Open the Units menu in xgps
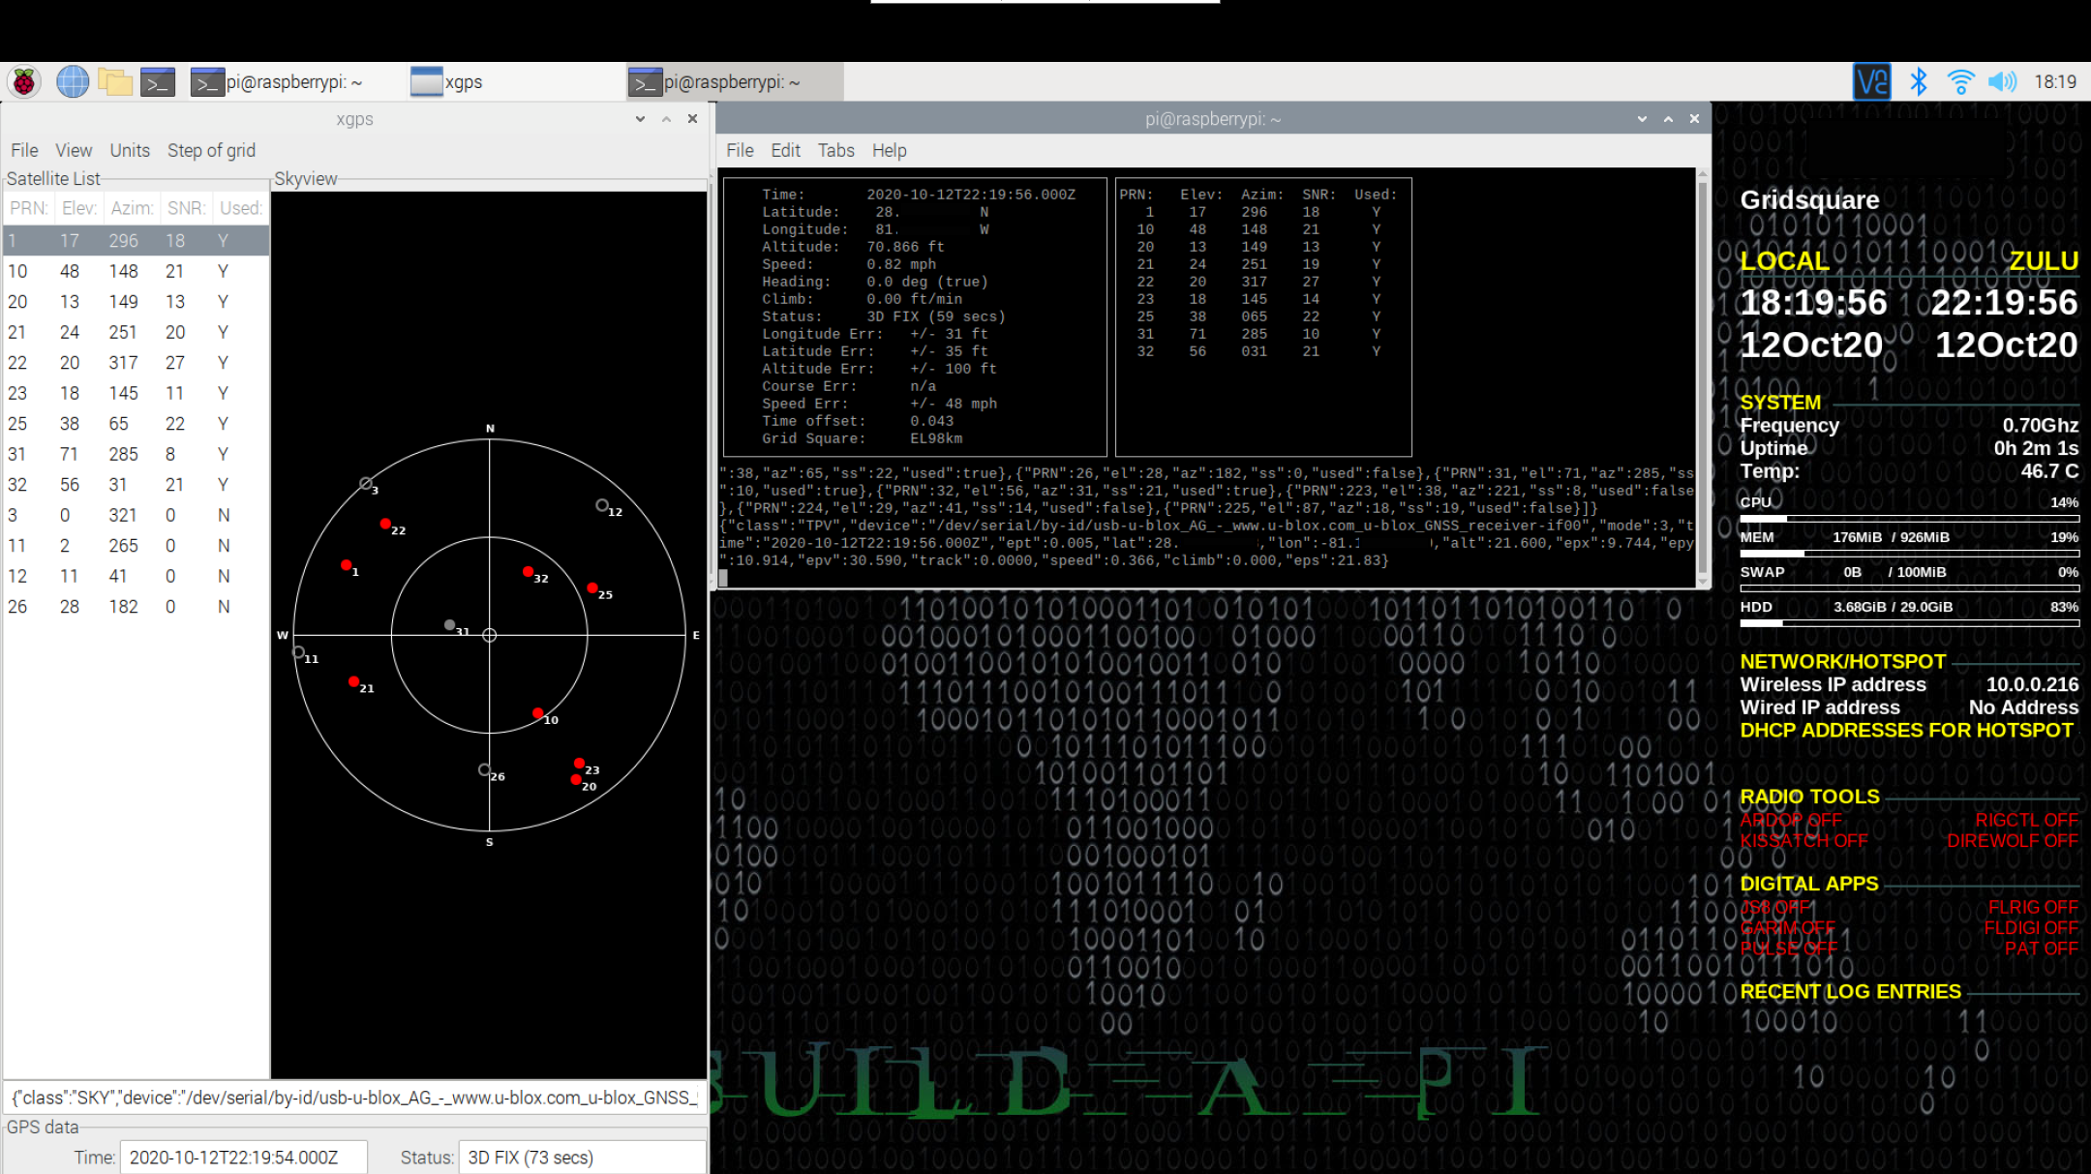 click(x=129, y=150)
